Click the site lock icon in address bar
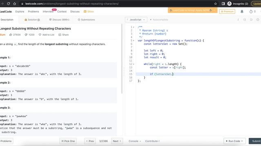 coord(22,4)
